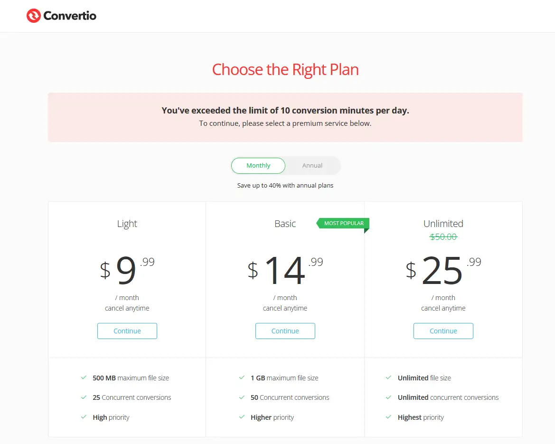
Task: Click checkmark beside 500 MB file size
Action: tap(84, 378)
